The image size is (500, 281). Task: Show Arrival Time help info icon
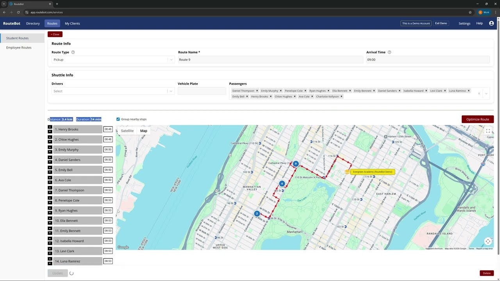(x=389, y=52)
